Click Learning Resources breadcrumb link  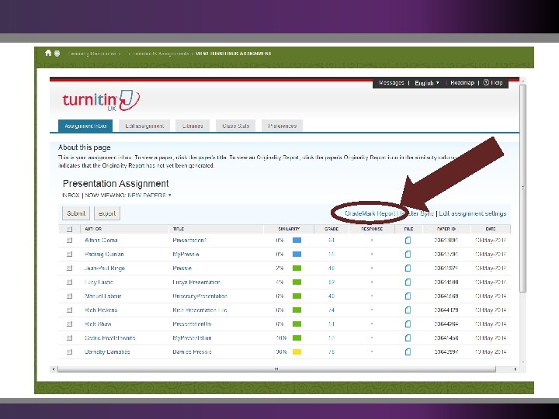(x=92, y=54)
